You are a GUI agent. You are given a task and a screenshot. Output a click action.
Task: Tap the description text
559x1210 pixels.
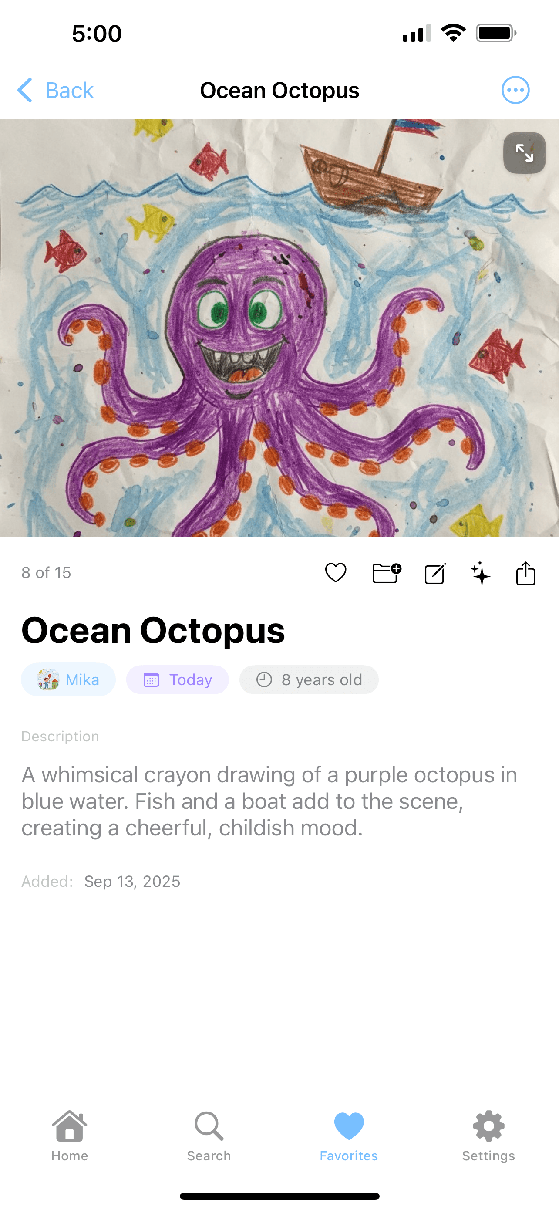point(269,801)
